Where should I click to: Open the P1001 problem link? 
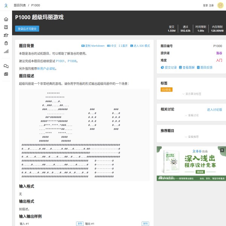pyautogui.click(x=60, y=61)
